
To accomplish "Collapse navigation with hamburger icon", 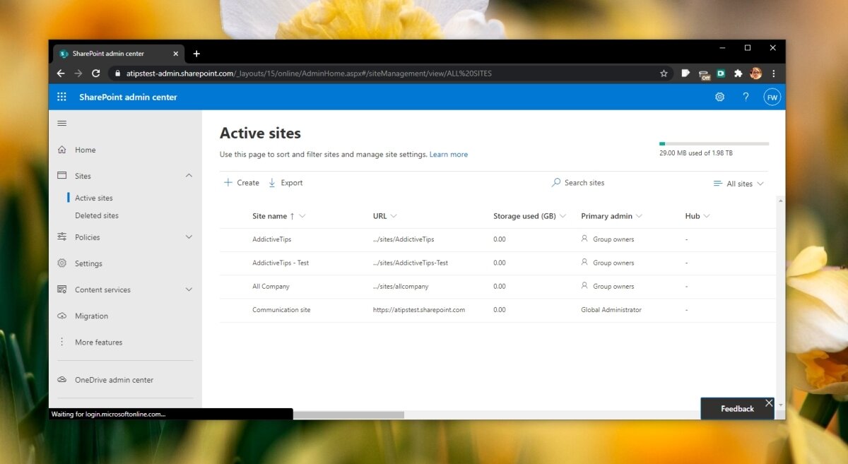I will point(62,124).
